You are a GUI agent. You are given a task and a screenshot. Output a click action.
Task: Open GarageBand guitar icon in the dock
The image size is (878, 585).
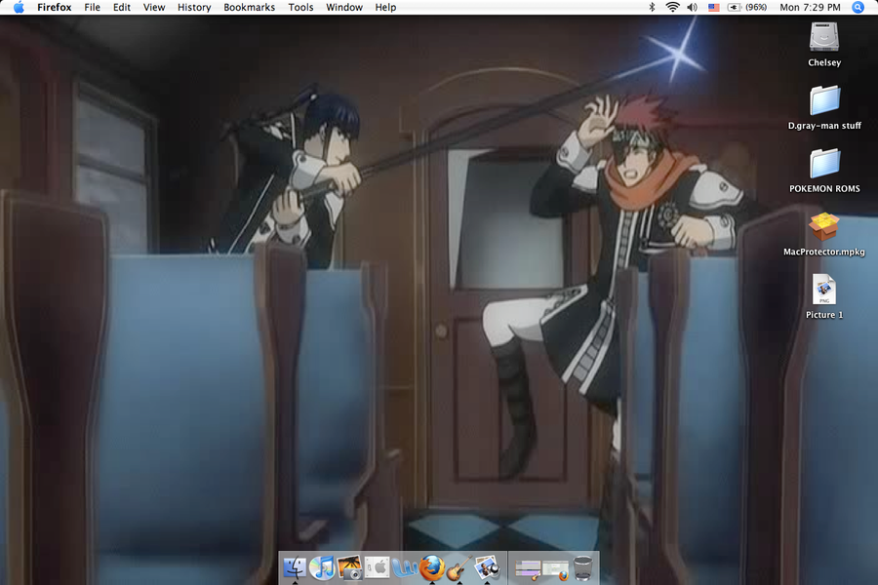[x=459, y=567]
